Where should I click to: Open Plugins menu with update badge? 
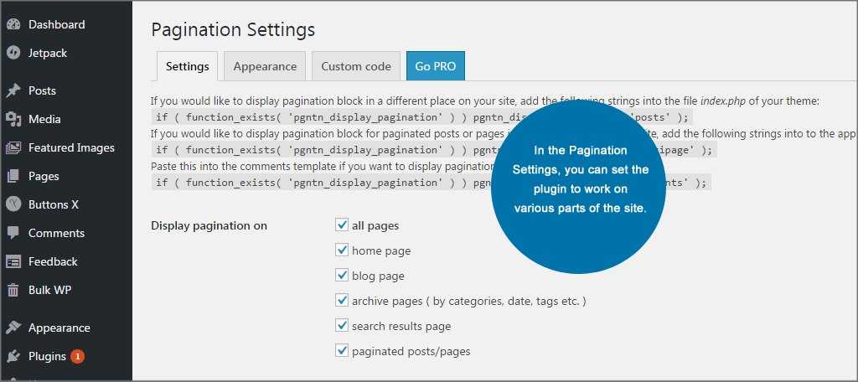[x=47, y=356]
